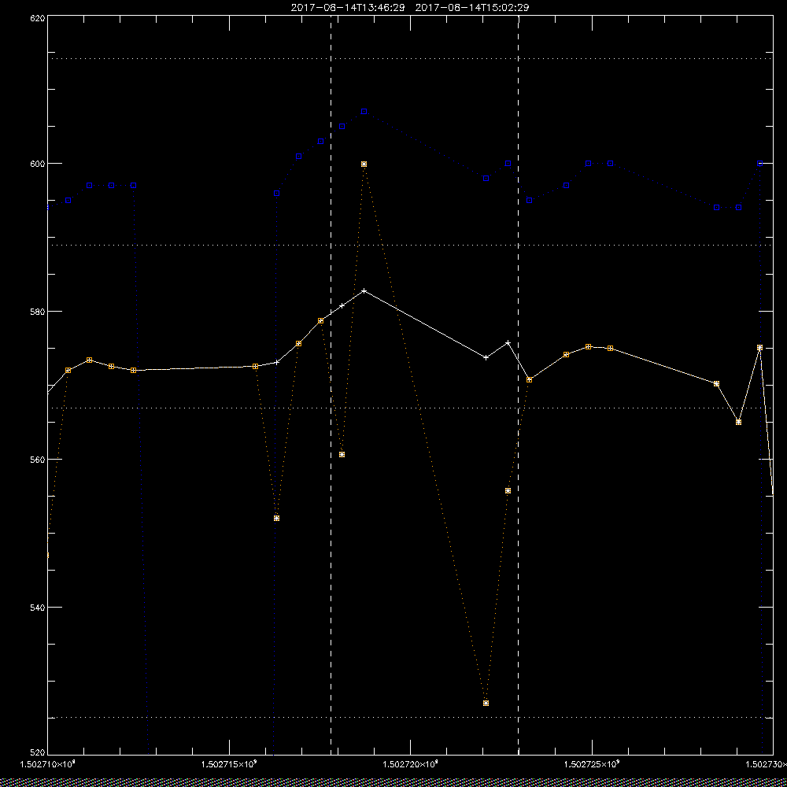Viewport: 787px width, 787px height.
Task: Pick the lowest orange data point near 527
Action: [486, 703]
